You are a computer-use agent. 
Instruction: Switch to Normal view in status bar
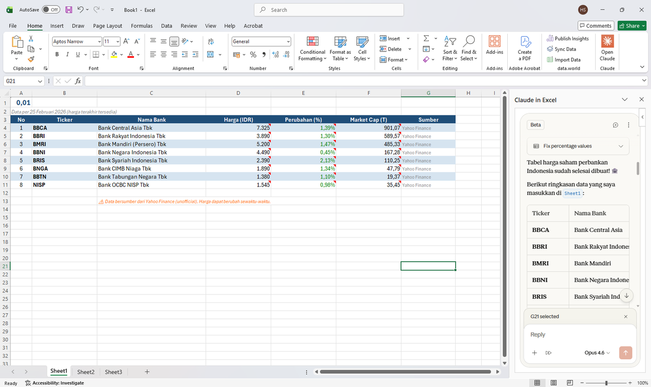click(537, 383)
